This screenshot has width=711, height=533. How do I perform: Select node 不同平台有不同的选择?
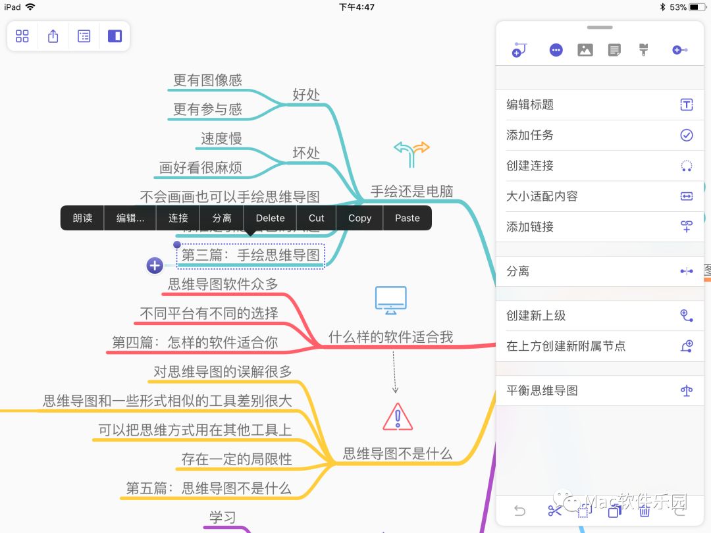[x=209, y=313]
